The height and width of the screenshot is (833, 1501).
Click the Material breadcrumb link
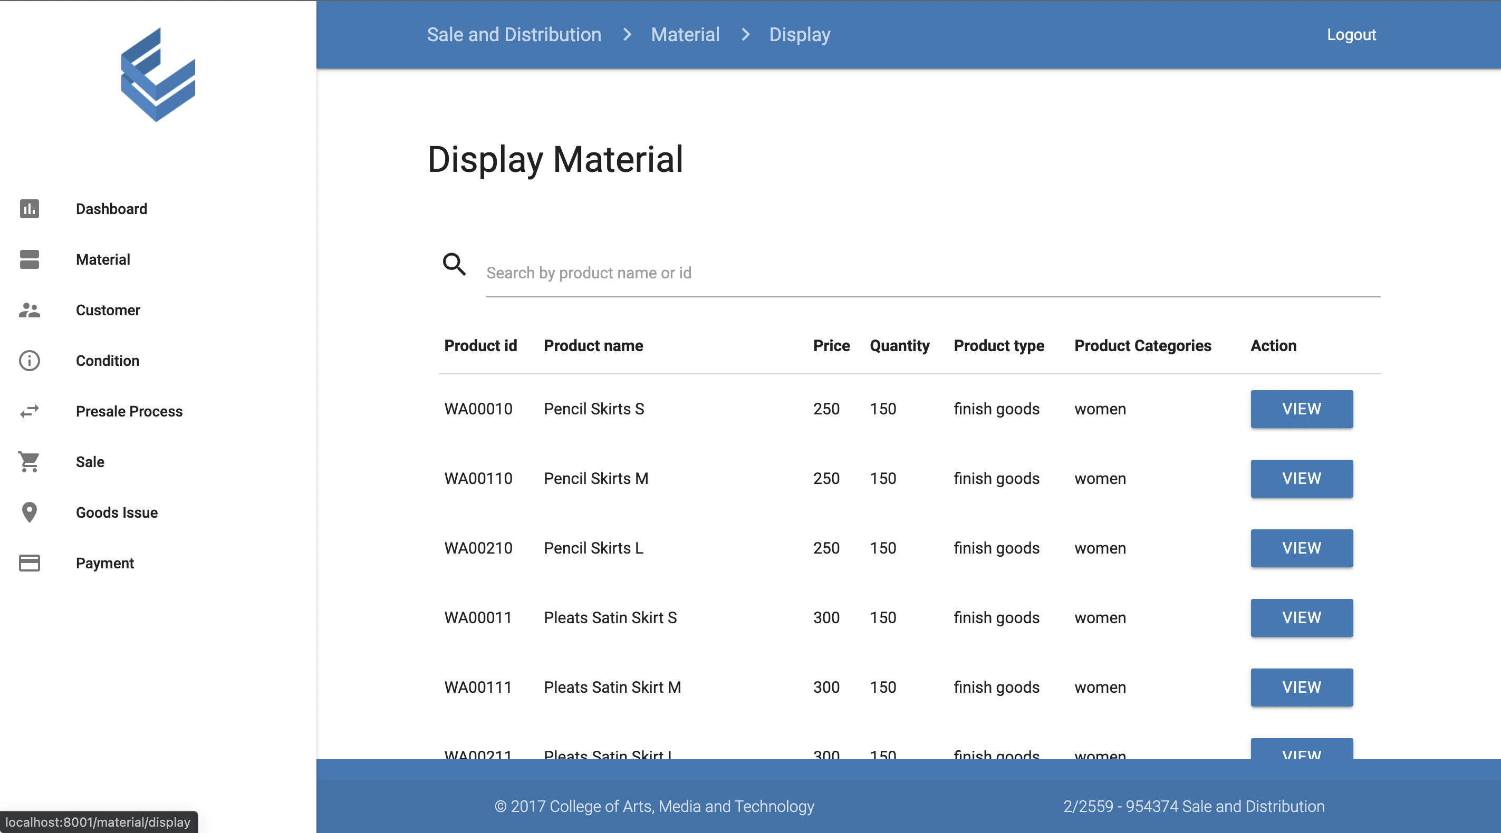[685, 34]
